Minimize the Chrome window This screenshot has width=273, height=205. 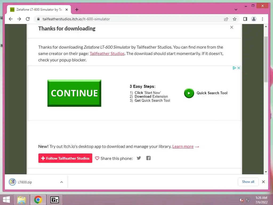click(246, 6)
